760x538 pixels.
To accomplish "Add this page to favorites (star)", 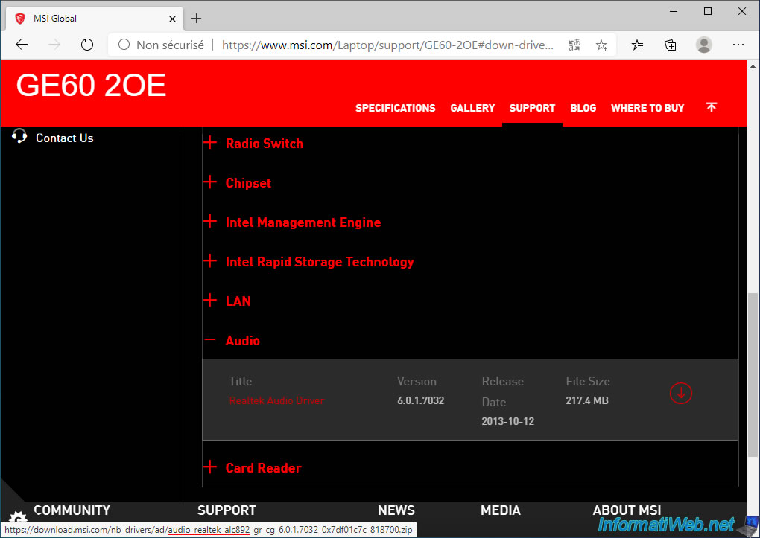I will [x=601, y=45].
